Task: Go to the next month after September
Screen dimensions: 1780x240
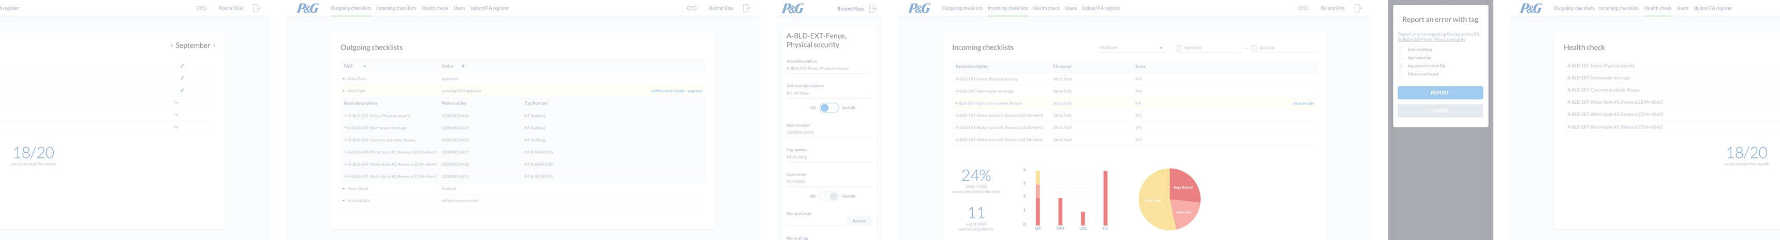Action: [214, 45]
